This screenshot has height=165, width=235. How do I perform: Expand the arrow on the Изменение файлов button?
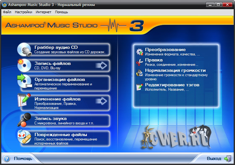101,101
